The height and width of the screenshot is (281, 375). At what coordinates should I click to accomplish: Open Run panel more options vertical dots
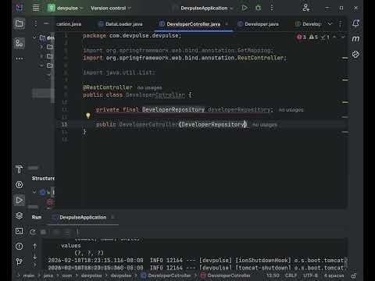pos(77,232)
